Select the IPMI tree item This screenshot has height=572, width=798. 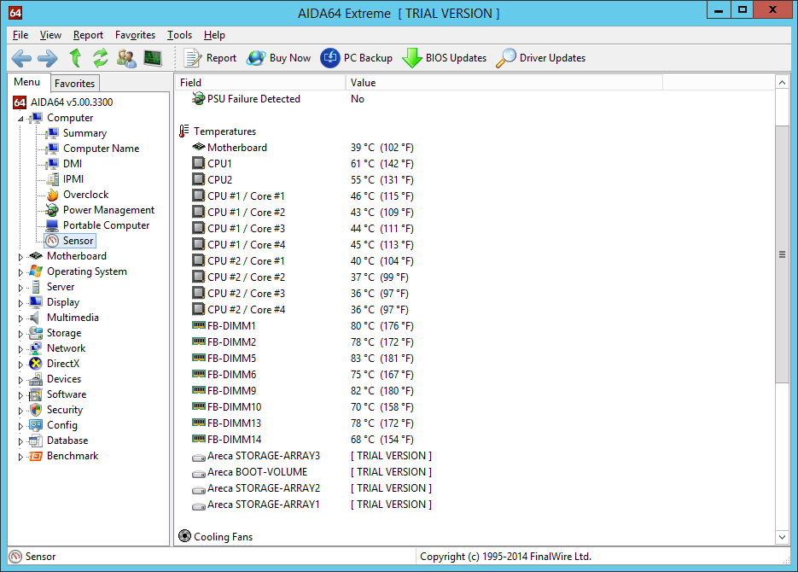coord(73,179)
